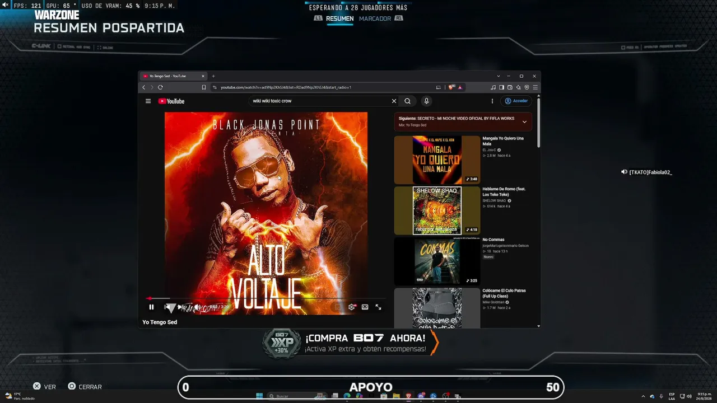The image size is (717, 403).
Task: Click the CERRAR option in Warzone
Action: [85, 387]
